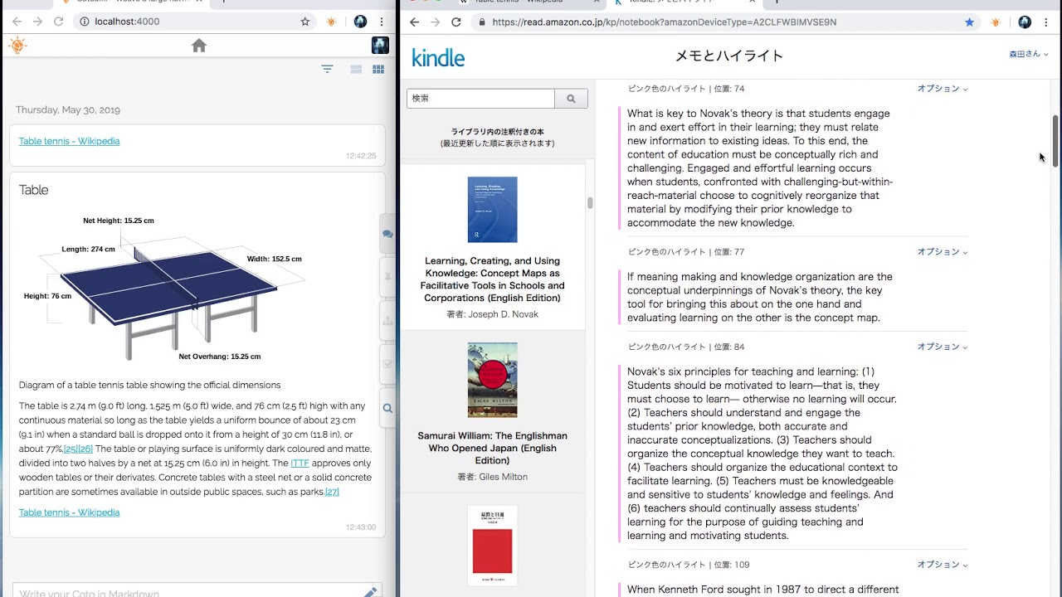This screenshot has height=597, width=1062.
Task: Click the Kindle page vertical scrollbar thumb
Action: pos(1056,141)
